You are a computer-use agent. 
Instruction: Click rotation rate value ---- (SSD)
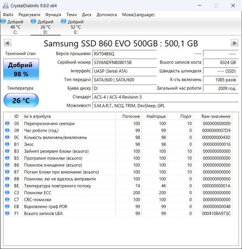click(221, 71)
